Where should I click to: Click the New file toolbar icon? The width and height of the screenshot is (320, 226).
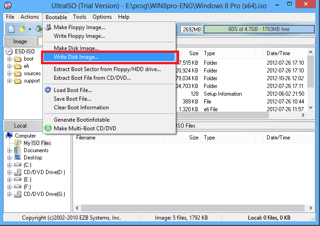point(11,29)
